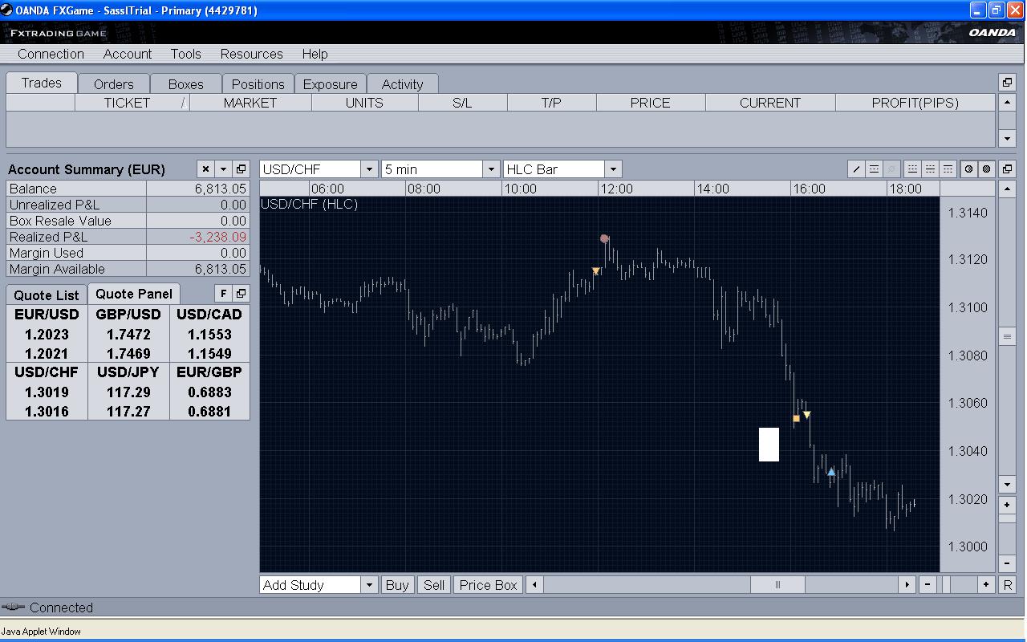
Task: Detach the Account Summary panel
Action: 241,169
